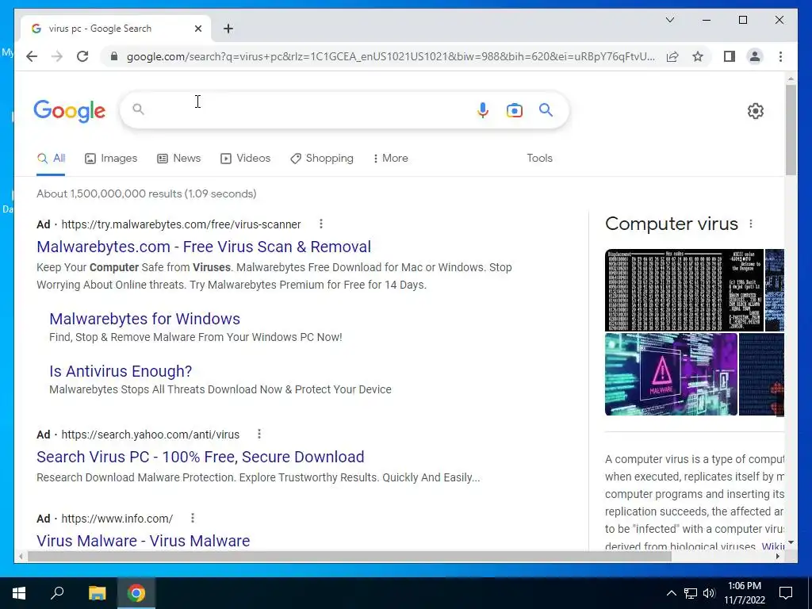Reload the page with the refresh icon

[x=82, y=56]
